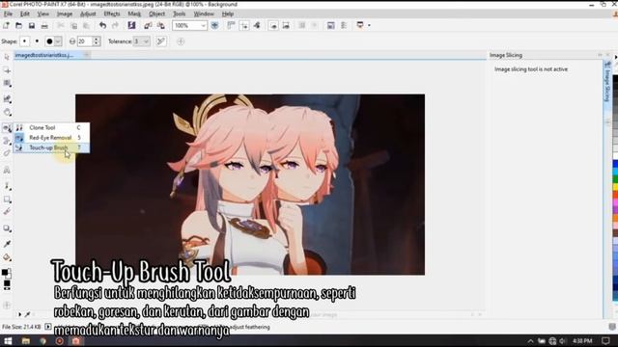Open the Window menu

coord(204,13)
